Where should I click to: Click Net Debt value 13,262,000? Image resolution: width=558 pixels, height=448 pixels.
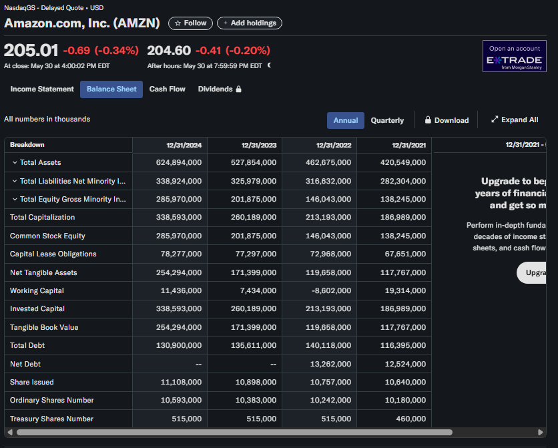pyautogui.click(x=330, y=364)
